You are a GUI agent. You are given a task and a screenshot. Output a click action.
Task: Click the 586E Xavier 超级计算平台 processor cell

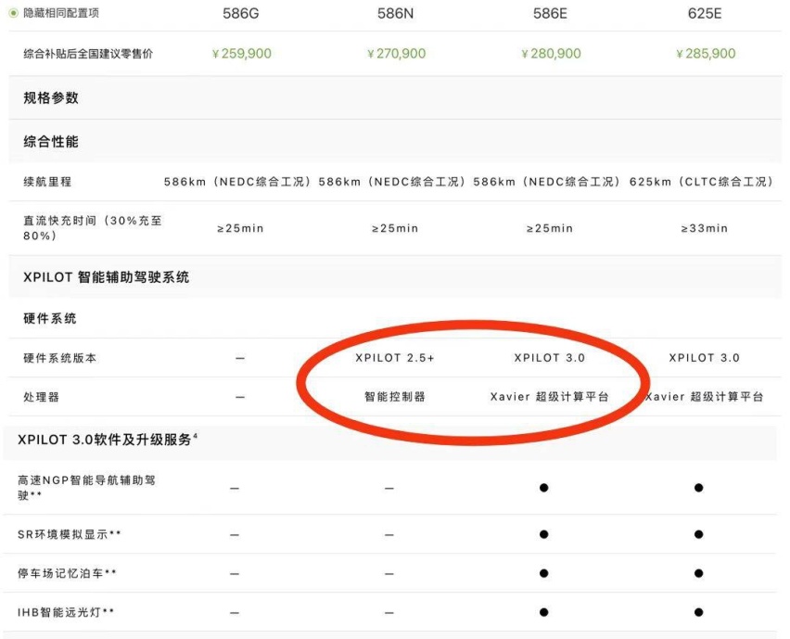pyautogui.click(x=550, y=397)
